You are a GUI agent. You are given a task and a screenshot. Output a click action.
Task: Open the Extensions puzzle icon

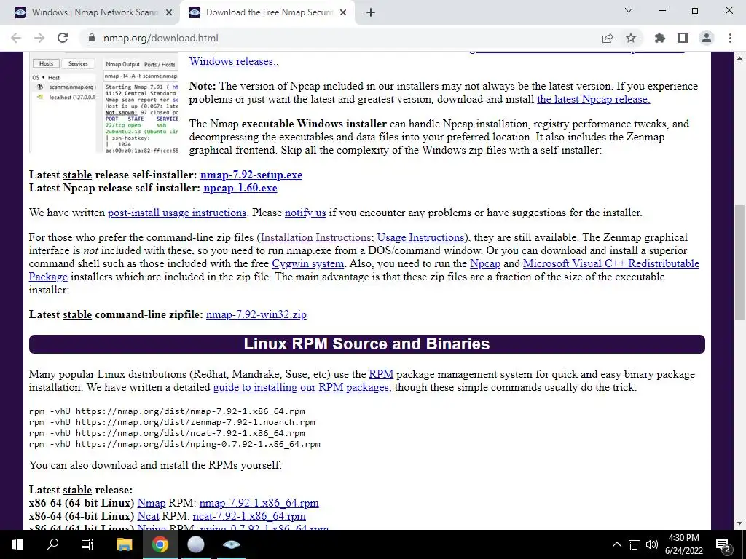click(x=659, y=38)
